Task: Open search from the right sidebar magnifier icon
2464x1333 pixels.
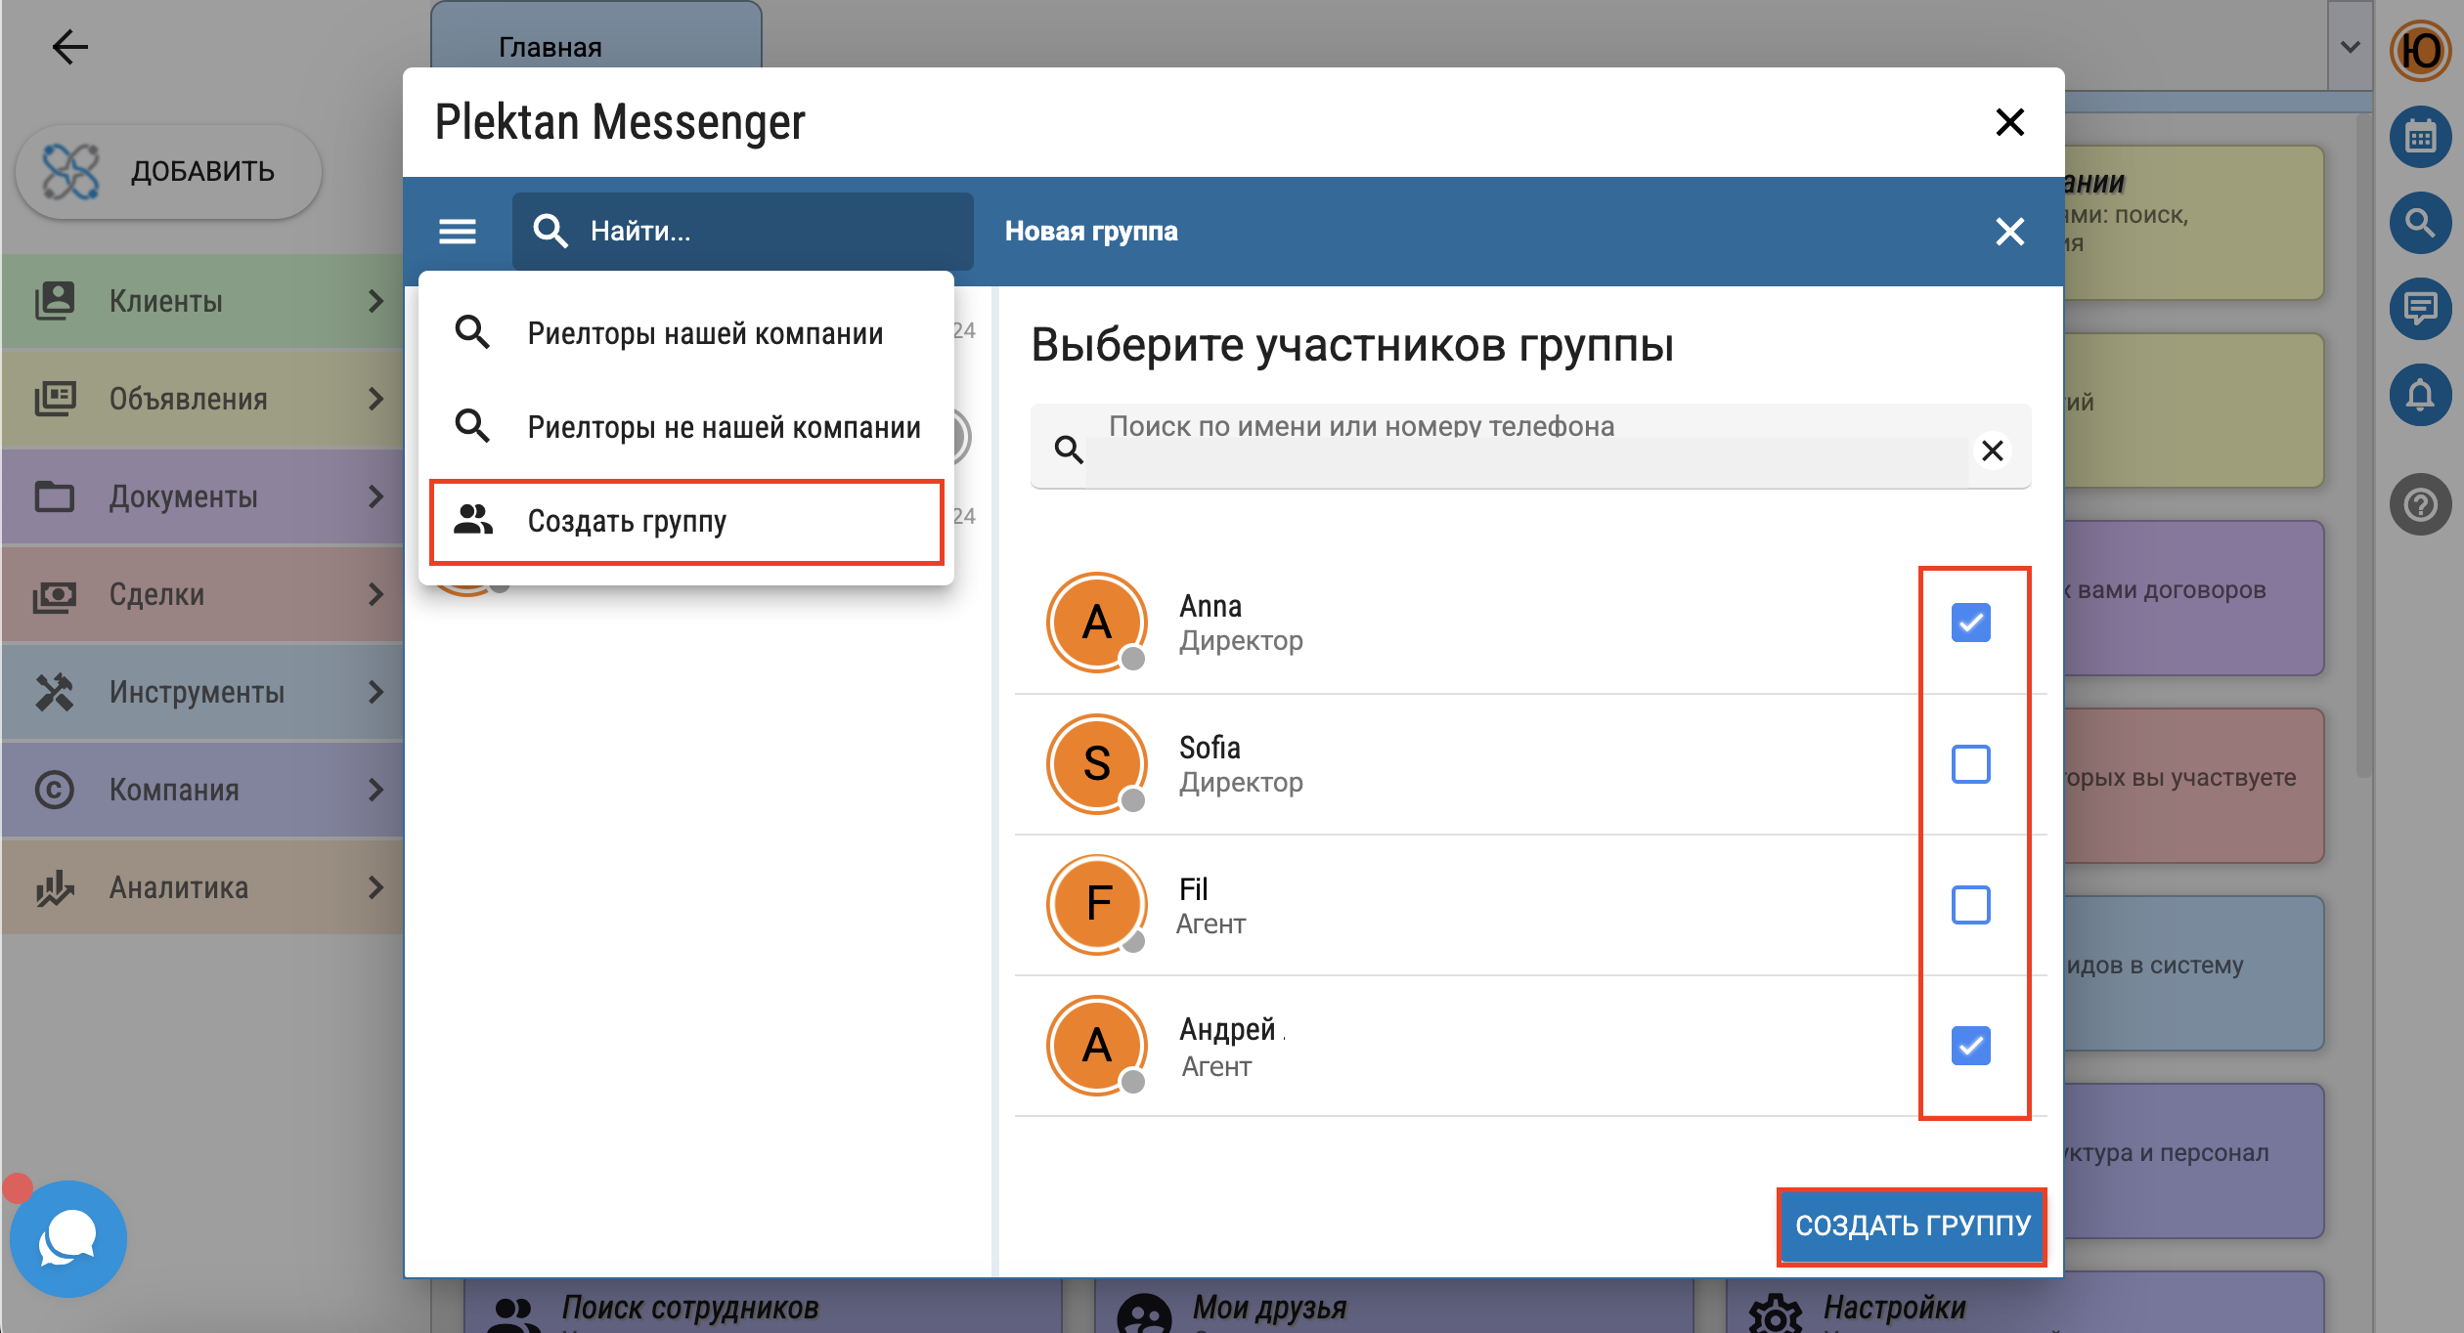Action: coord(2420,223)
